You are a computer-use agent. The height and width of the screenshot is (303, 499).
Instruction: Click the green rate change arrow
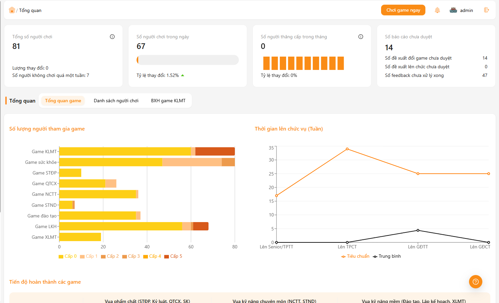pos(183,76)
